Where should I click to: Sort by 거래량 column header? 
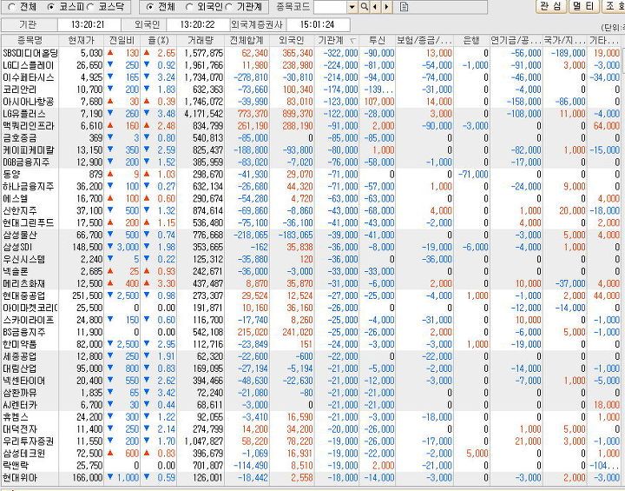point(201,40)
